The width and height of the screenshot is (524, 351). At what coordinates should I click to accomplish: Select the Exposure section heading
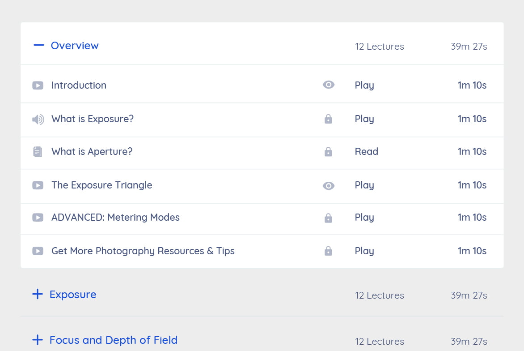(x=73, y=295)
